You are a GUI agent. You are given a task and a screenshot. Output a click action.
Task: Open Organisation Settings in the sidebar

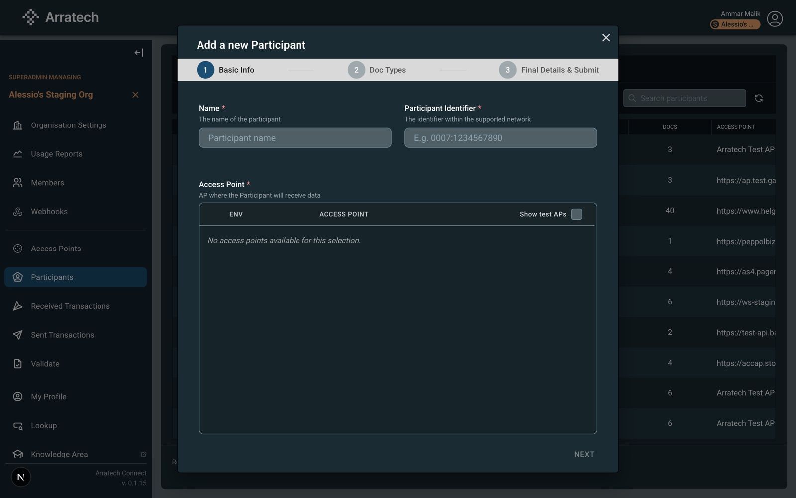coord(76,125)
